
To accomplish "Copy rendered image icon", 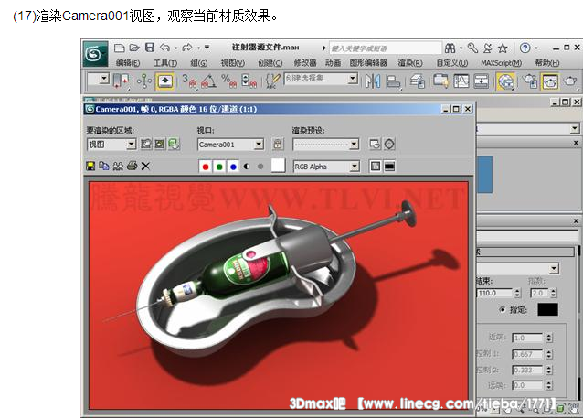I will pyautogui.click(x=104, y=166).
